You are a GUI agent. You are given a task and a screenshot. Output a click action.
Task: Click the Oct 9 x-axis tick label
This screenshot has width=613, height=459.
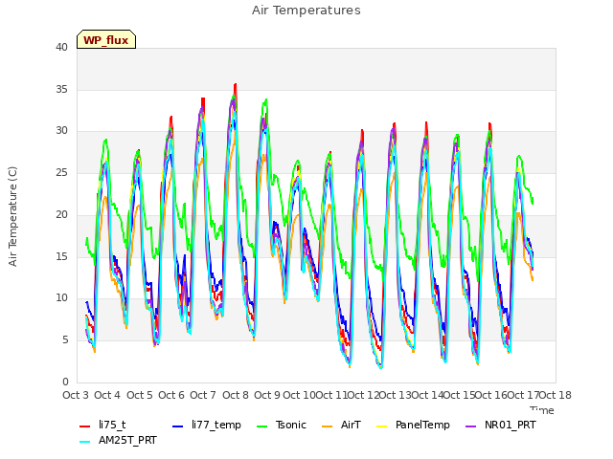pyautogui.click(x=267, y=395)
